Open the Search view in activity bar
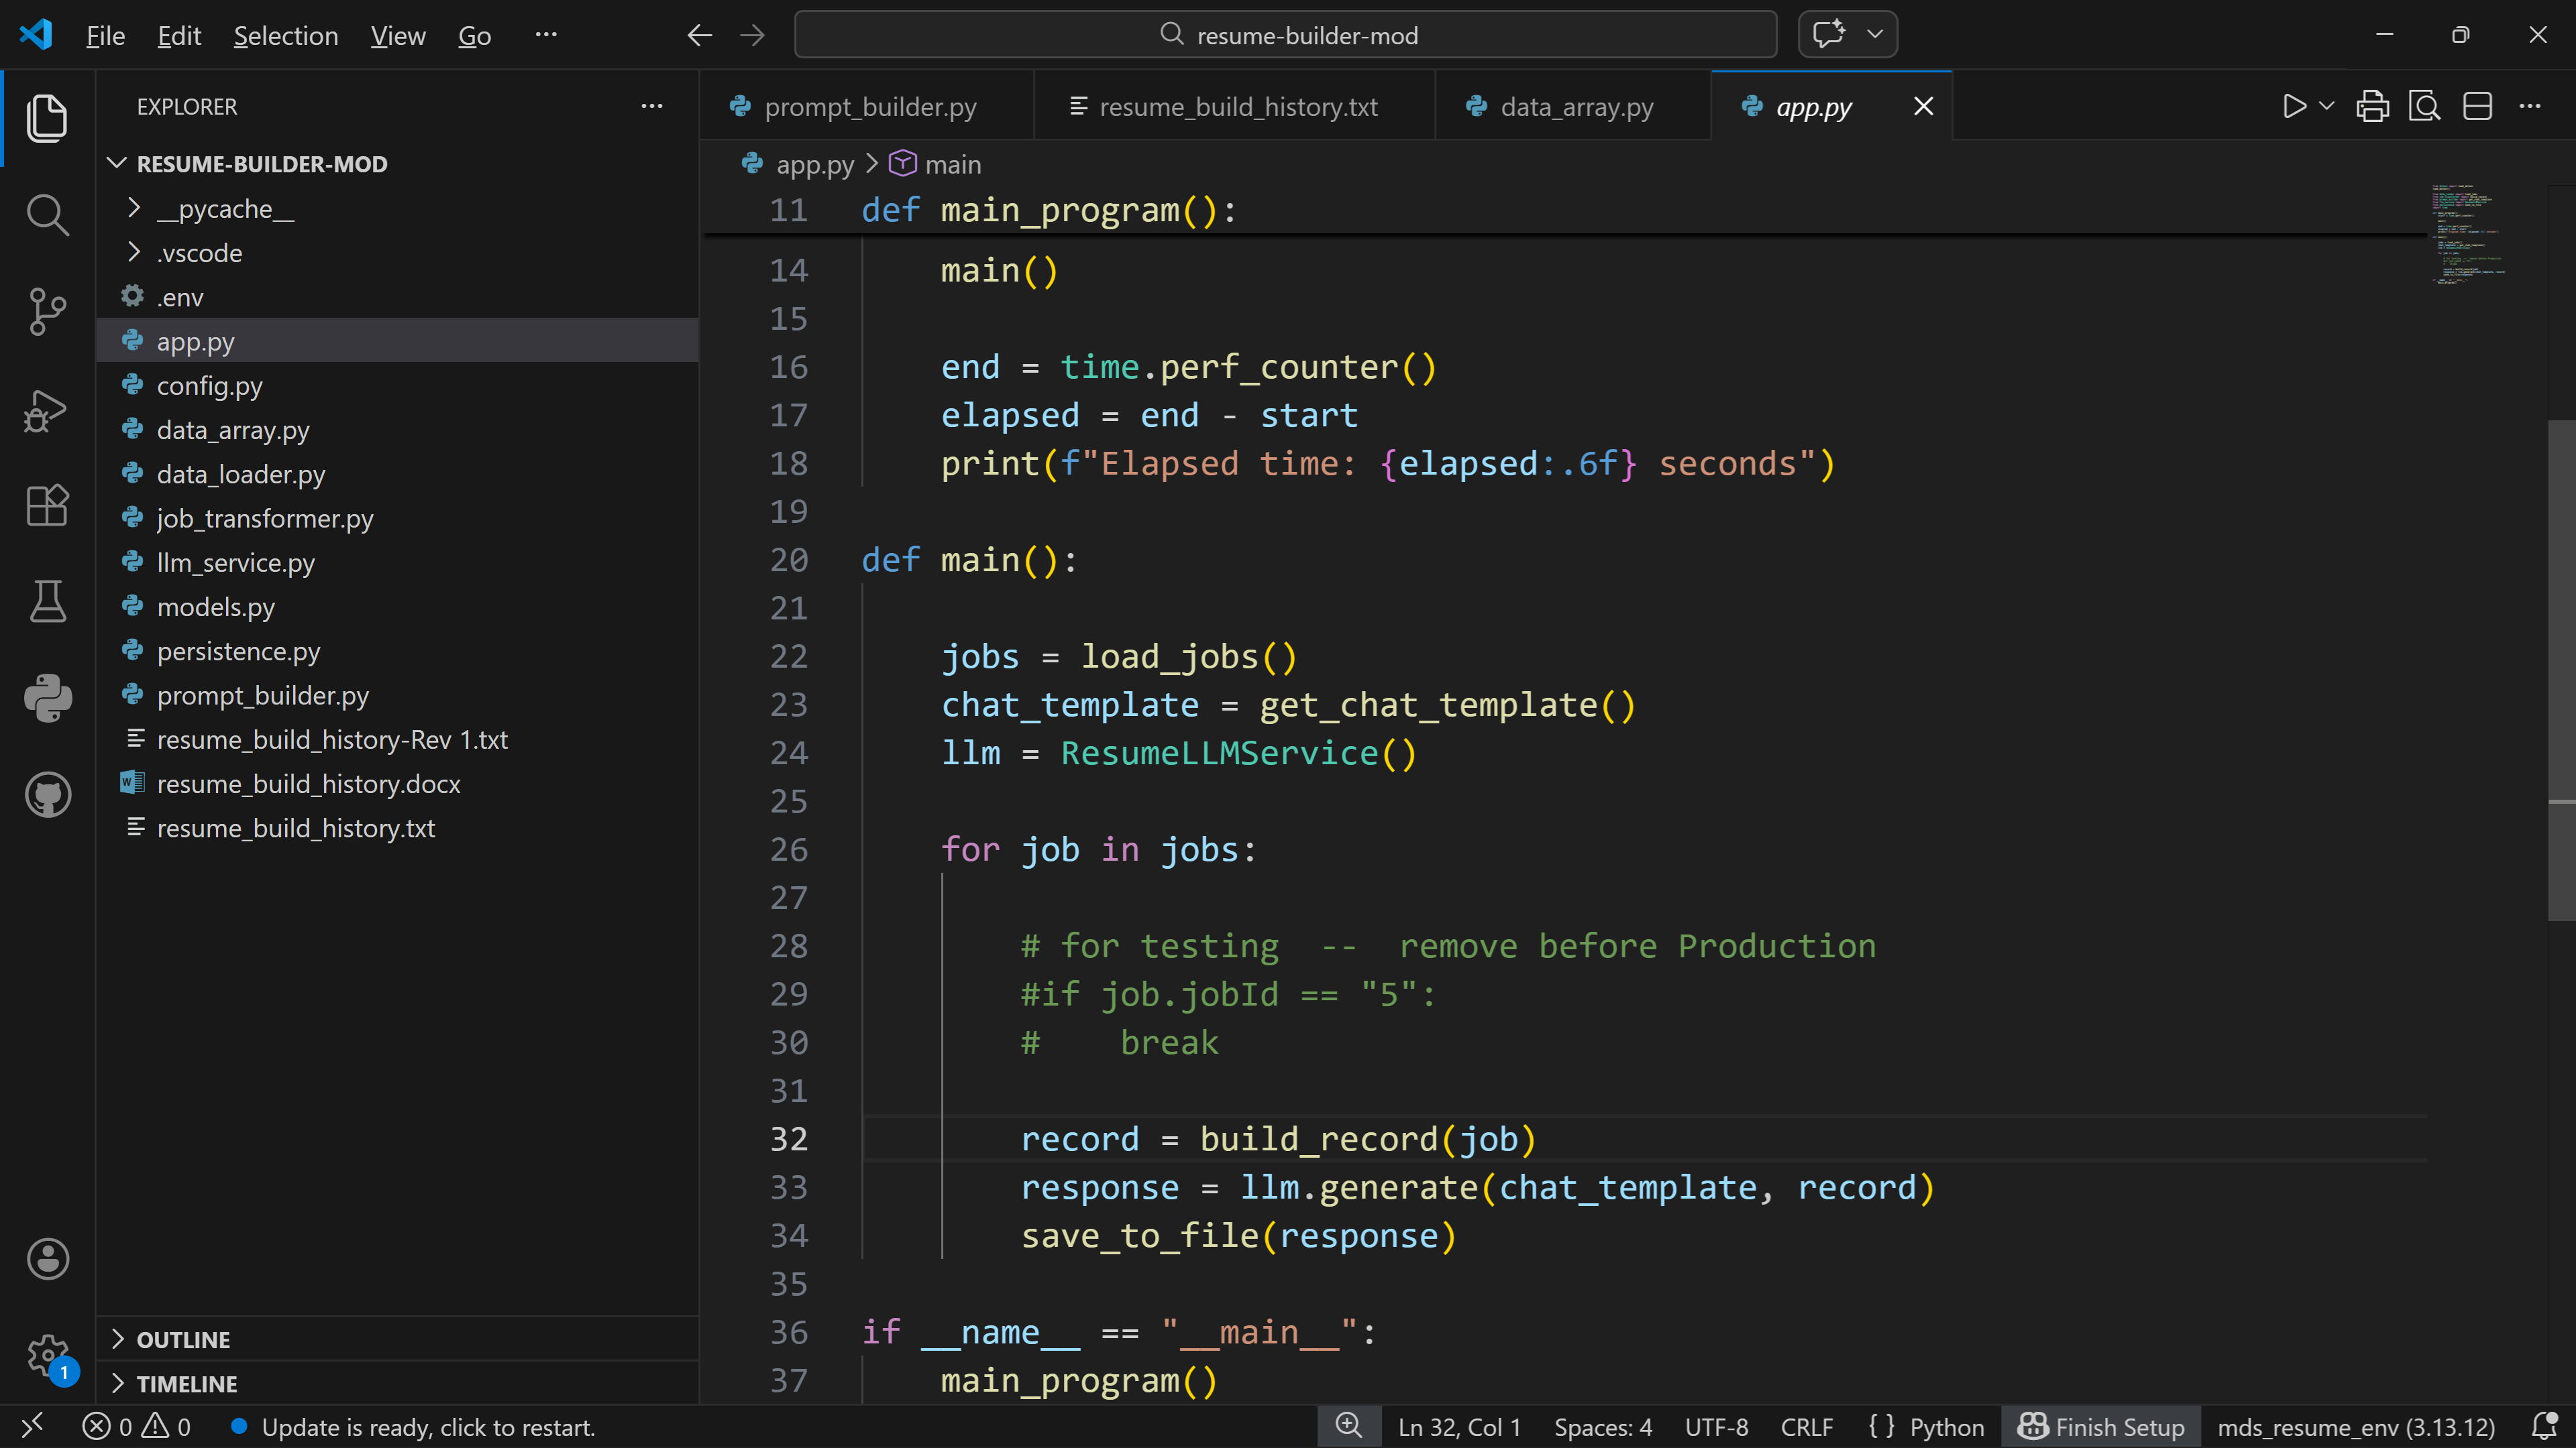 coord(47,215)
